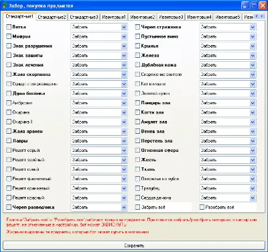Check the Амулет зла item

click(x=137, y=122)
